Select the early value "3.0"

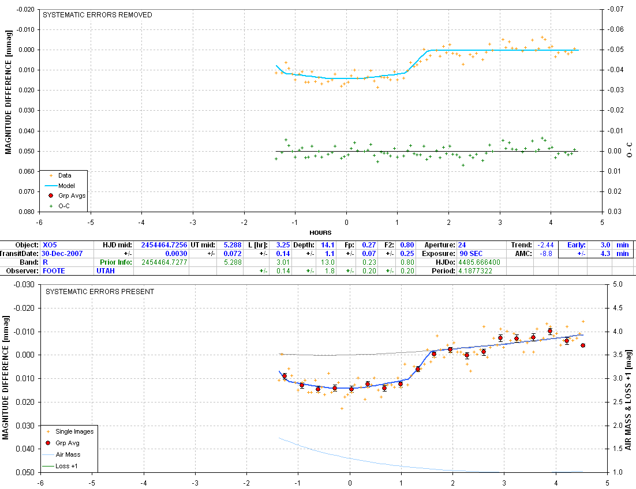pyautogui.click(x=605, y=245)
